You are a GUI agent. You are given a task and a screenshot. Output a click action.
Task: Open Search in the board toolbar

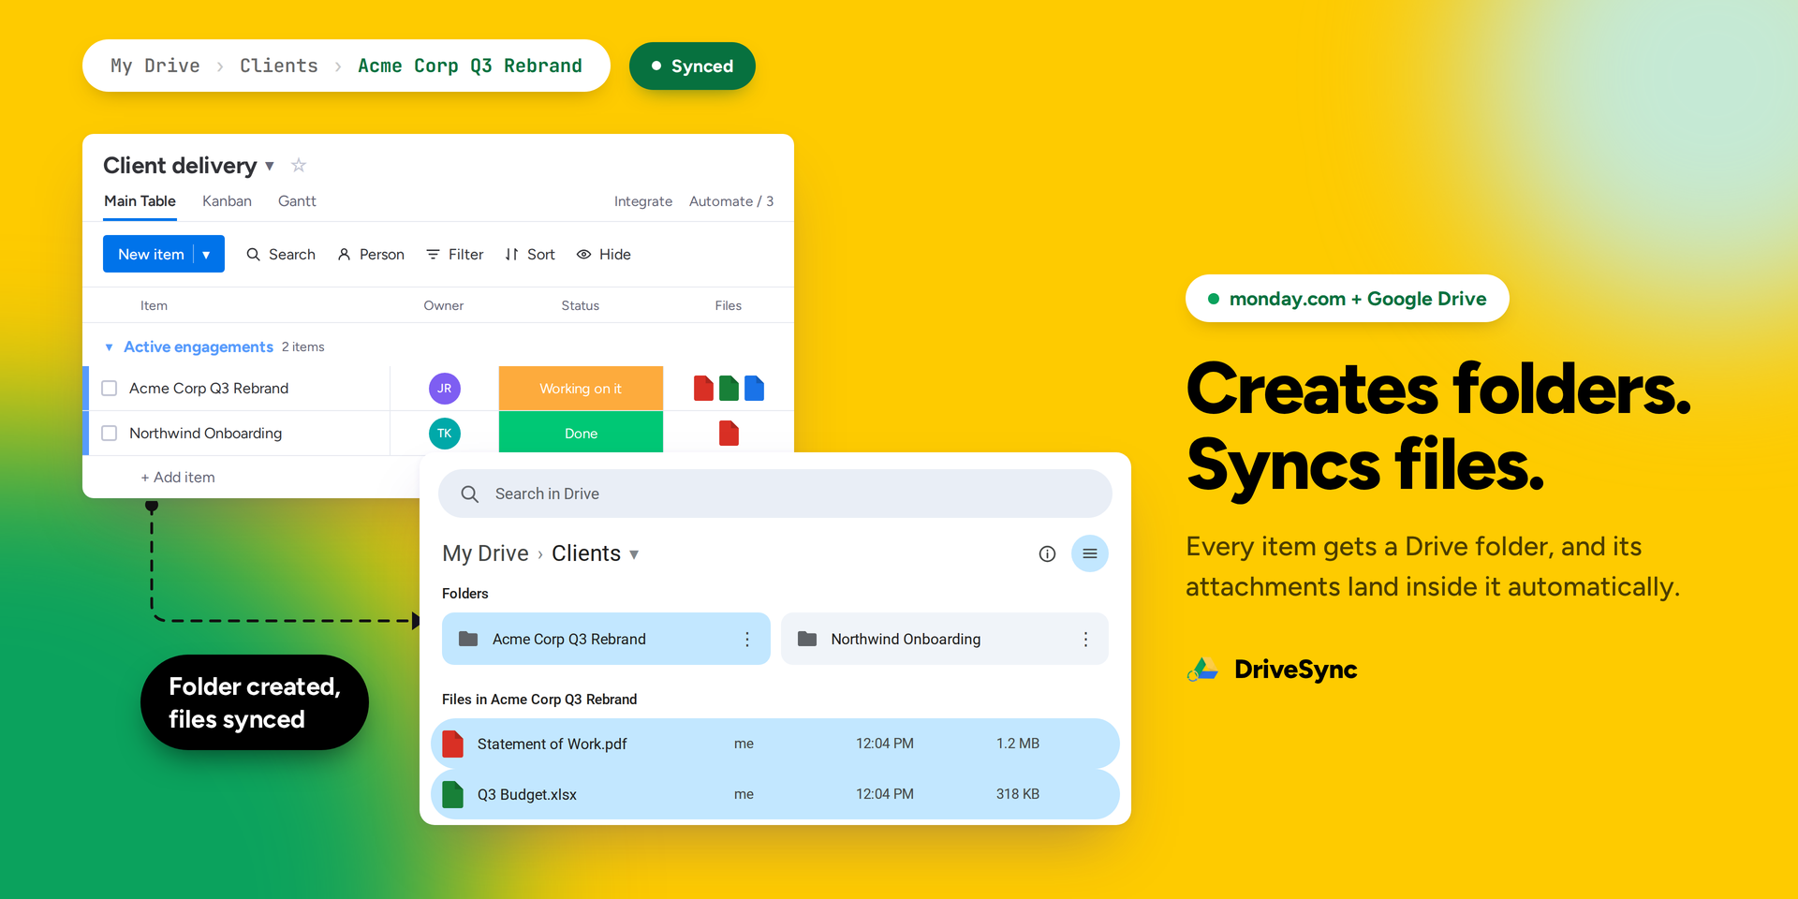point(281,254)
